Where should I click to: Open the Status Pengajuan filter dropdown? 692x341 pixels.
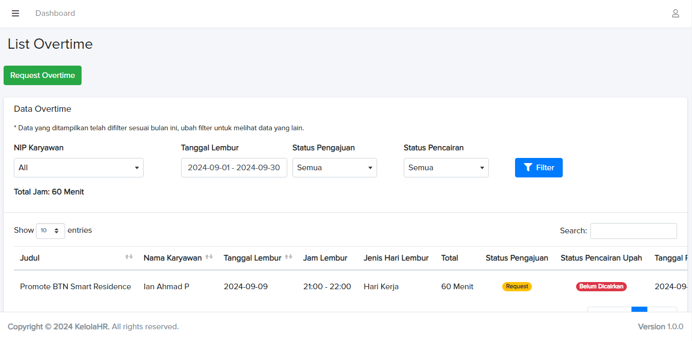coord(334,168)
